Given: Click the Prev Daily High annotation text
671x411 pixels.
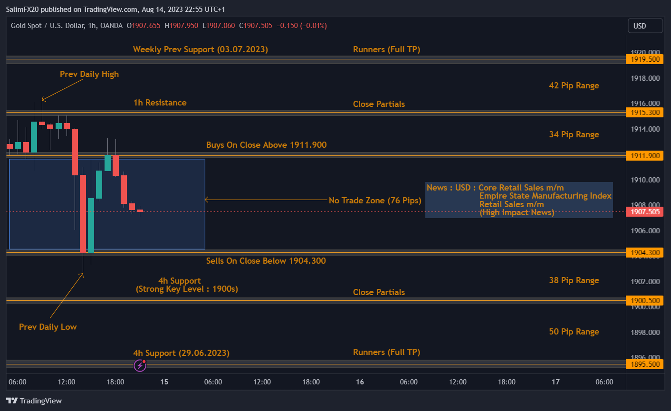Looking at the screenshot, I should pyautogui.click(x=89, y=74).
